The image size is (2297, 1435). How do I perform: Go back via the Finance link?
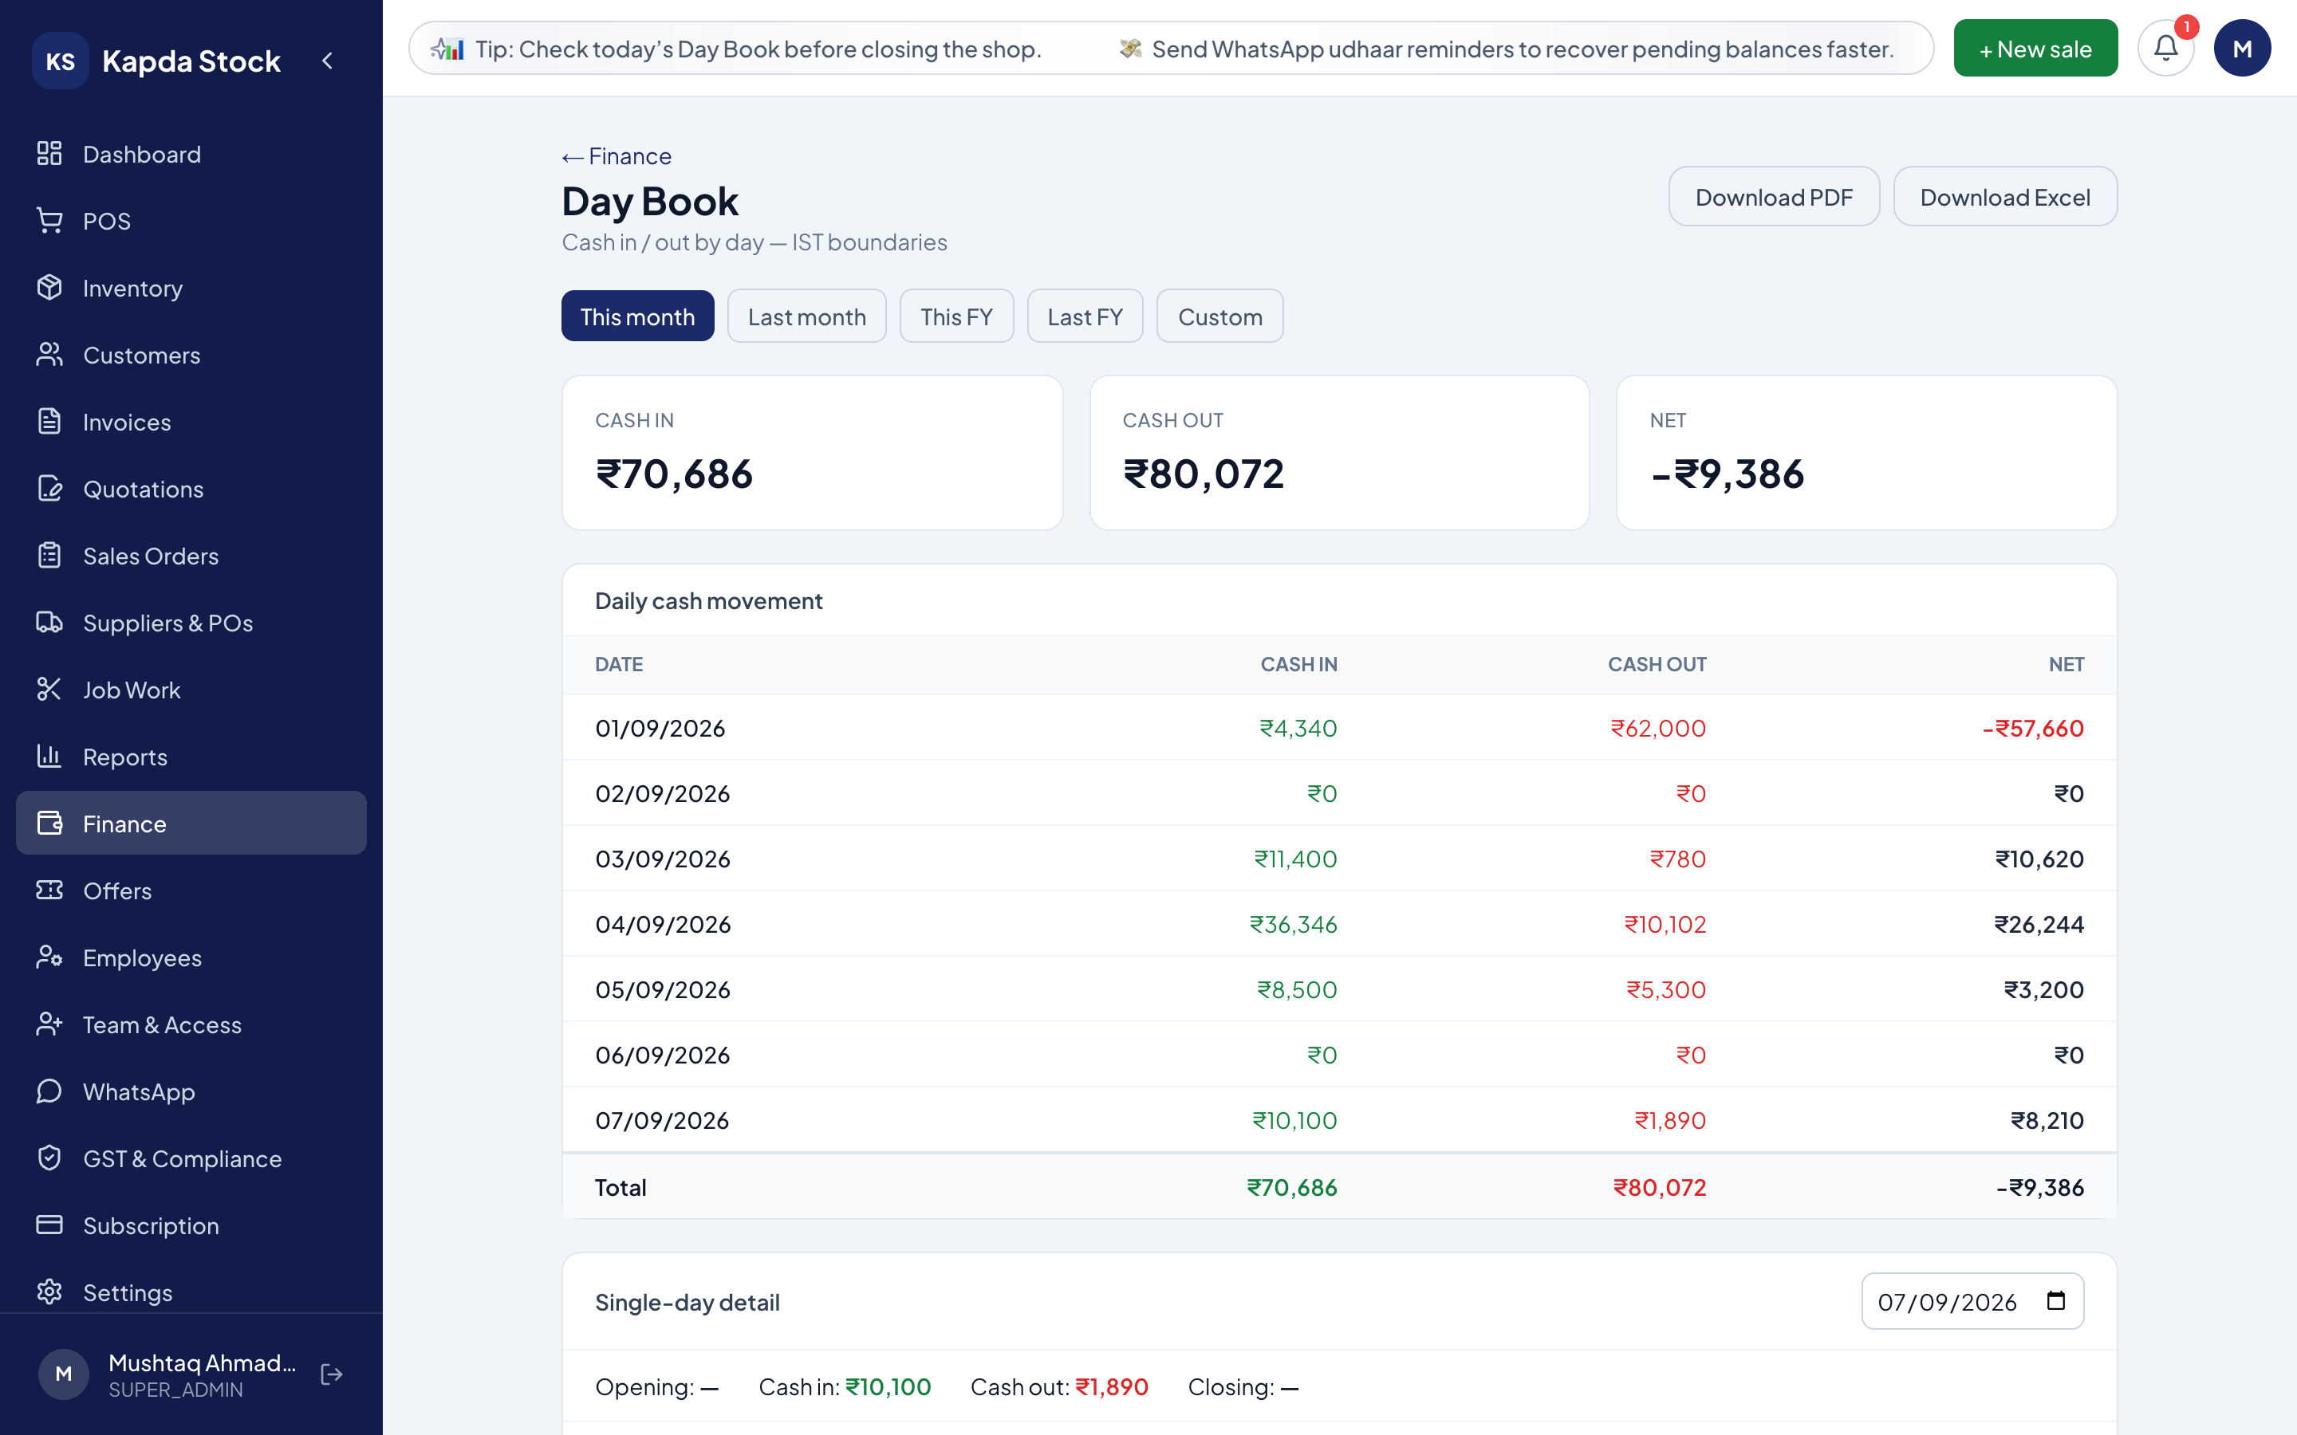click(617, 155)
